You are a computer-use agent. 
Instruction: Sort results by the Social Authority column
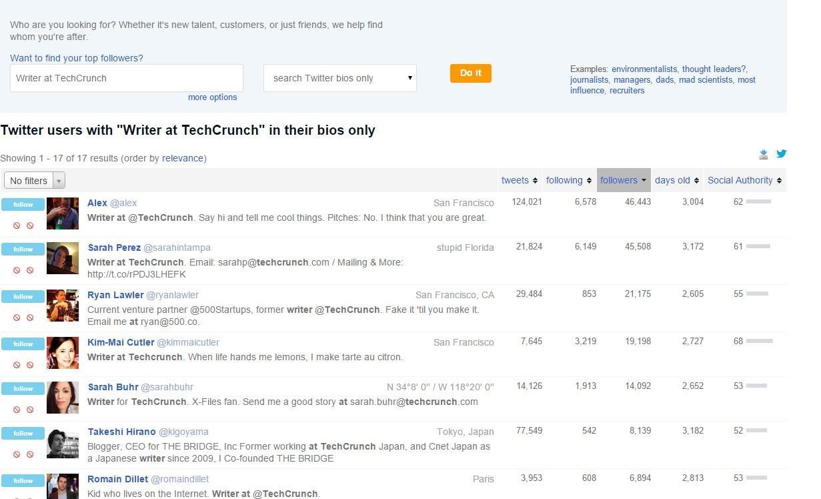click(744, 180)
